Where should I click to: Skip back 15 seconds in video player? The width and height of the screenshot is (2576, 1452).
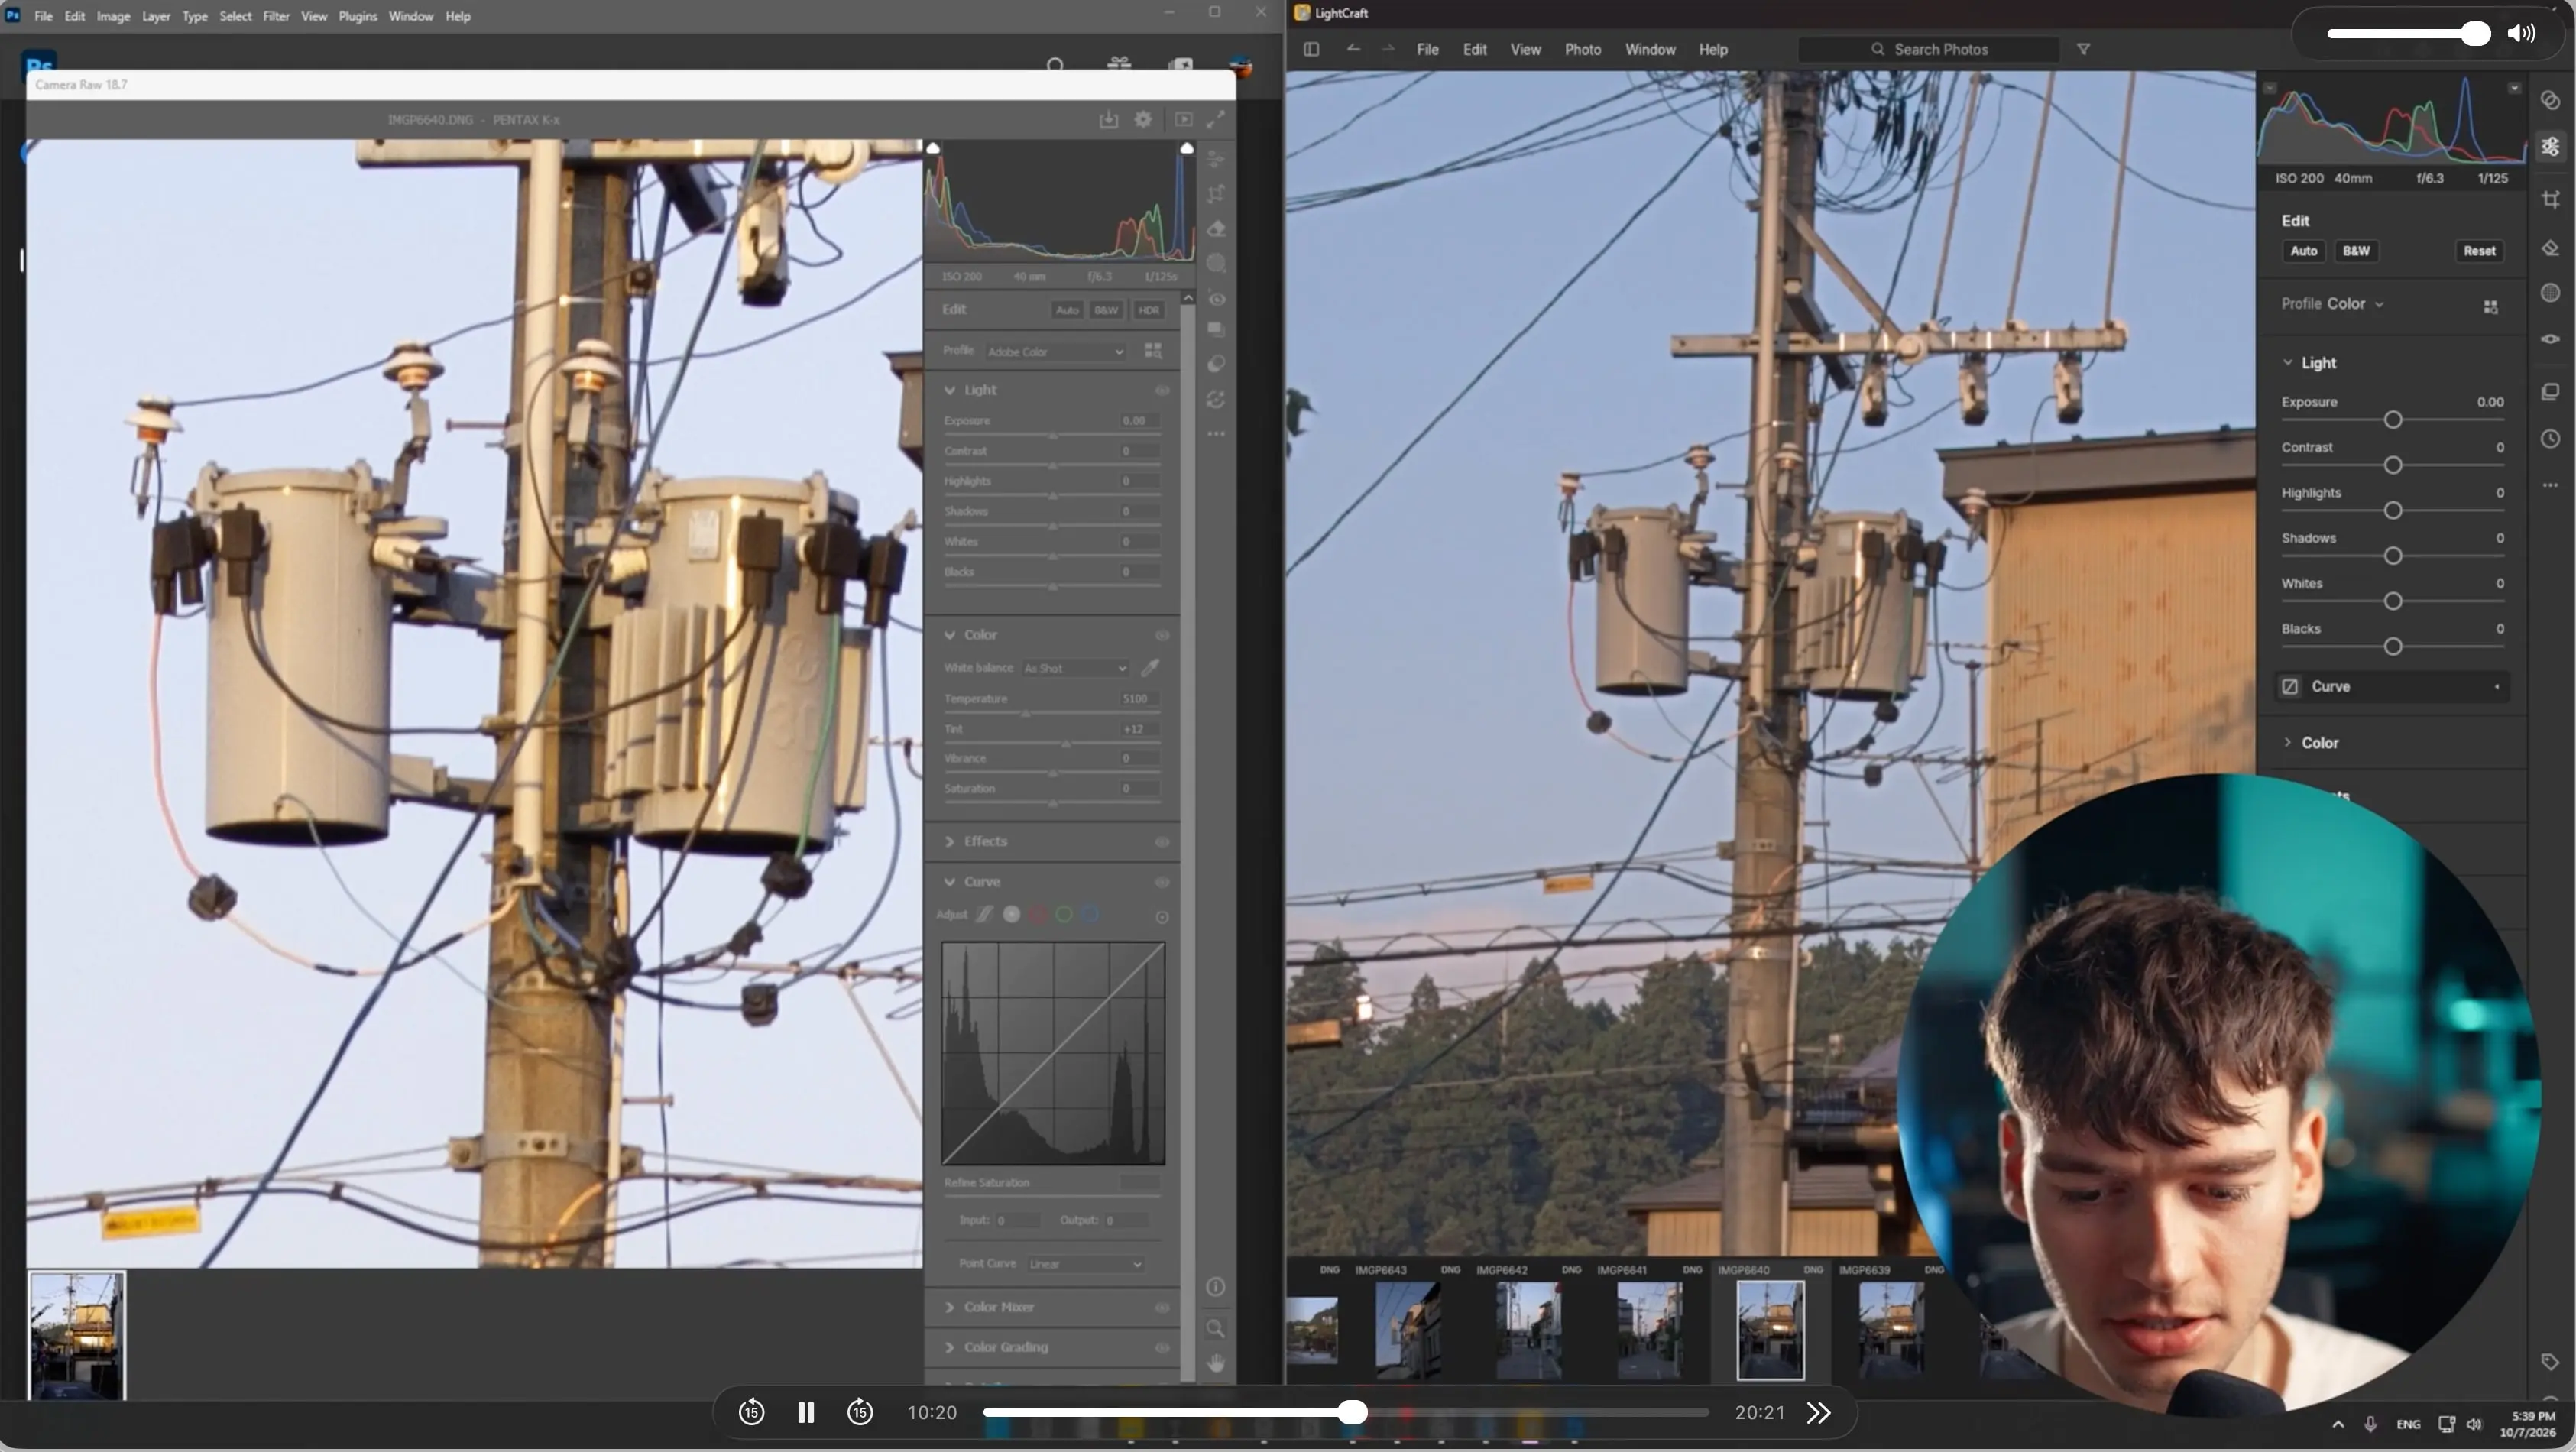tap(751, 1412)
